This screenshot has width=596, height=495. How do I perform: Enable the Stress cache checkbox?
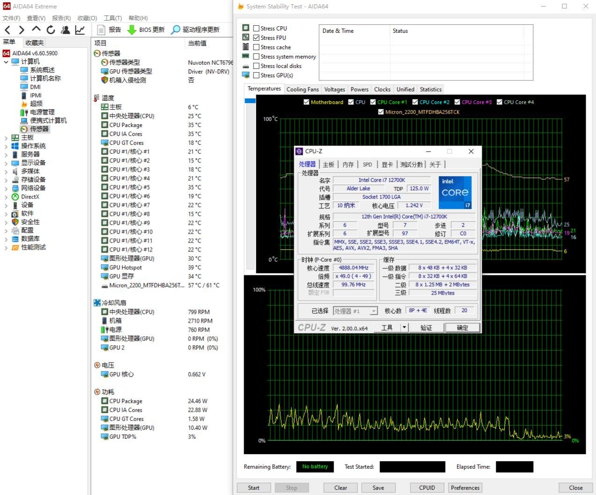pyautogui.click(x=256, y=47)
